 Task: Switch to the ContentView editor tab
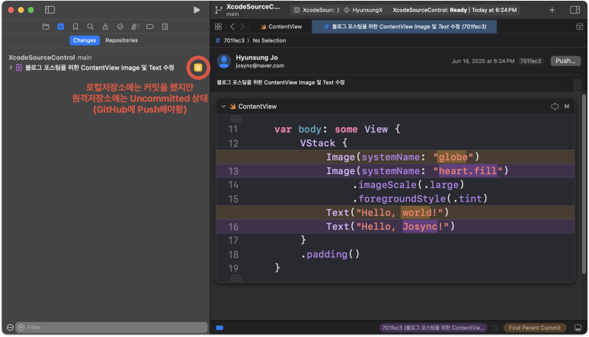point(281,27)
